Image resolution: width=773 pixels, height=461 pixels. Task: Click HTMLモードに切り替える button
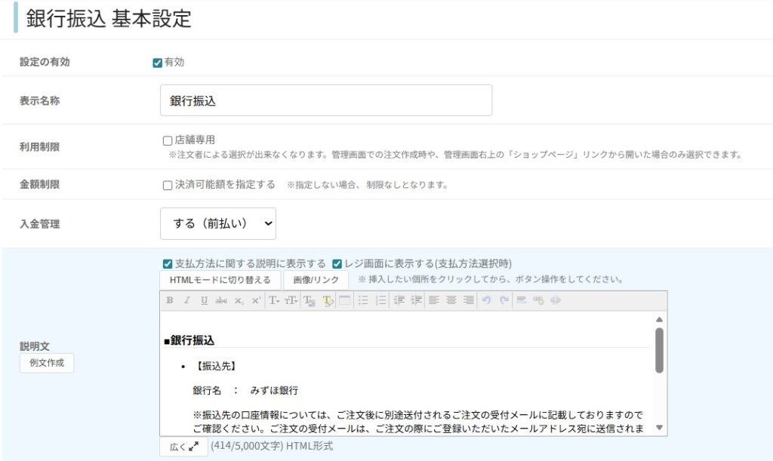coord(220,280)
